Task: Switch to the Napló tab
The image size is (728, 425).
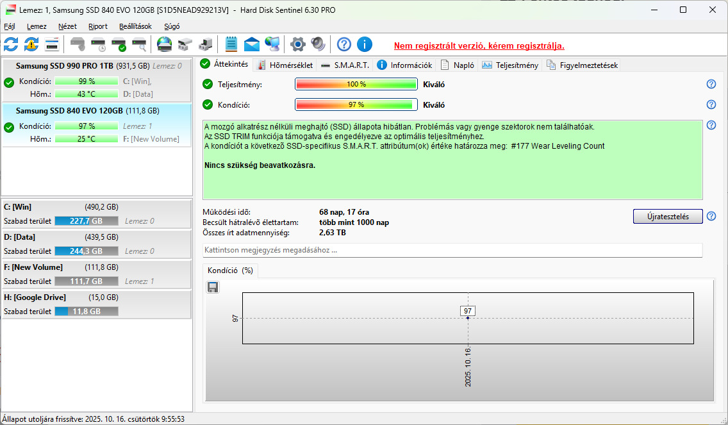Action: click(x=458, y=65)
